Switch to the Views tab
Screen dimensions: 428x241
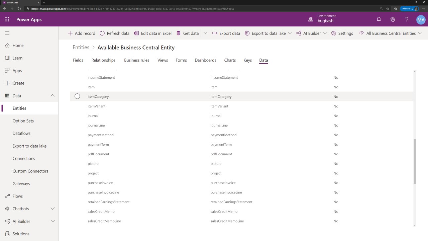[163, 60]
